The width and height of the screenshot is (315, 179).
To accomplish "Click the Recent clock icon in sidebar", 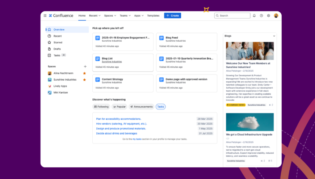I will (x=49, y=36).
